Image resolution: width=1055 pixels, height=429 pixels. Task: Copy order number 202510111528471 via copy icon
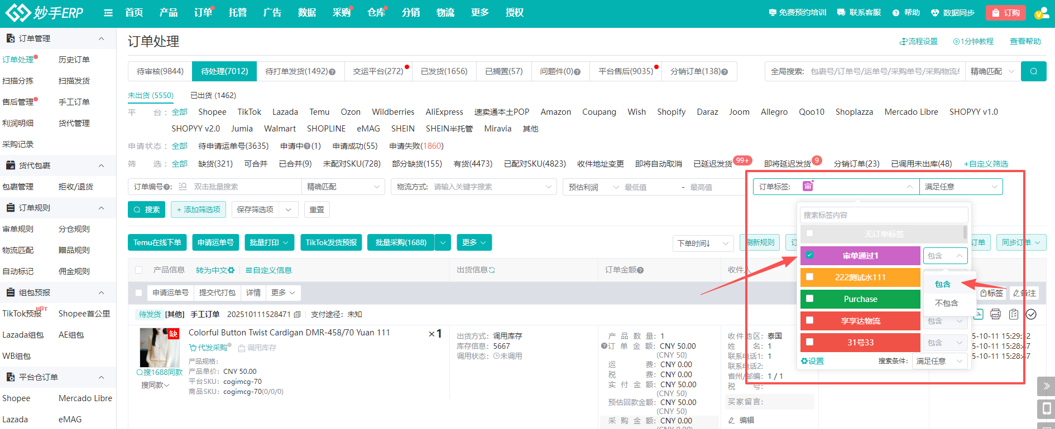click(298, 314)
